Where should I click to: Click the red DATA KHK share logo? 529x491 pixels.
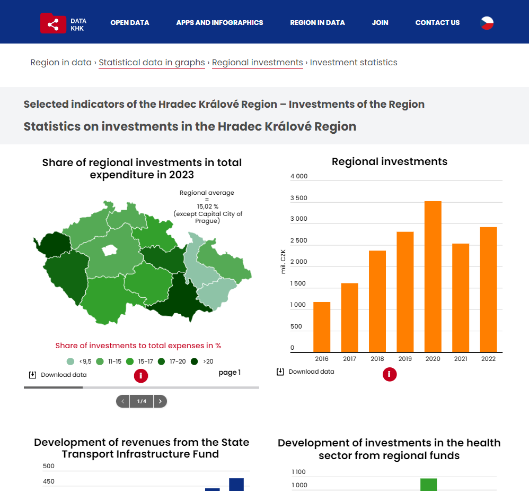[54, 23]
